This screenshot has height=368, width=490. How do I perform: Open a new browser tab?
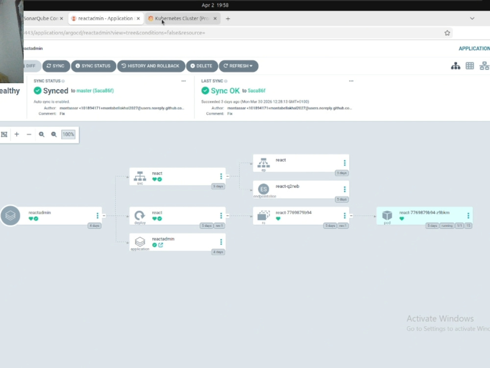point(228,19)
